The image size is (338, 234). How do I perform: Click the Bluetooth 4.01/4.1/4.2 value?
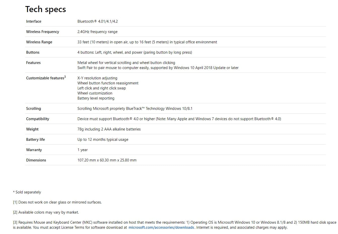pos(98,21)
